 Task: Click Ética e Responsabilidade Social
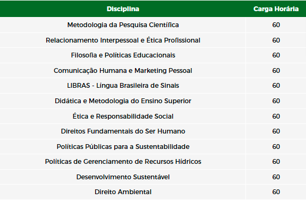(x=123, y=116)
